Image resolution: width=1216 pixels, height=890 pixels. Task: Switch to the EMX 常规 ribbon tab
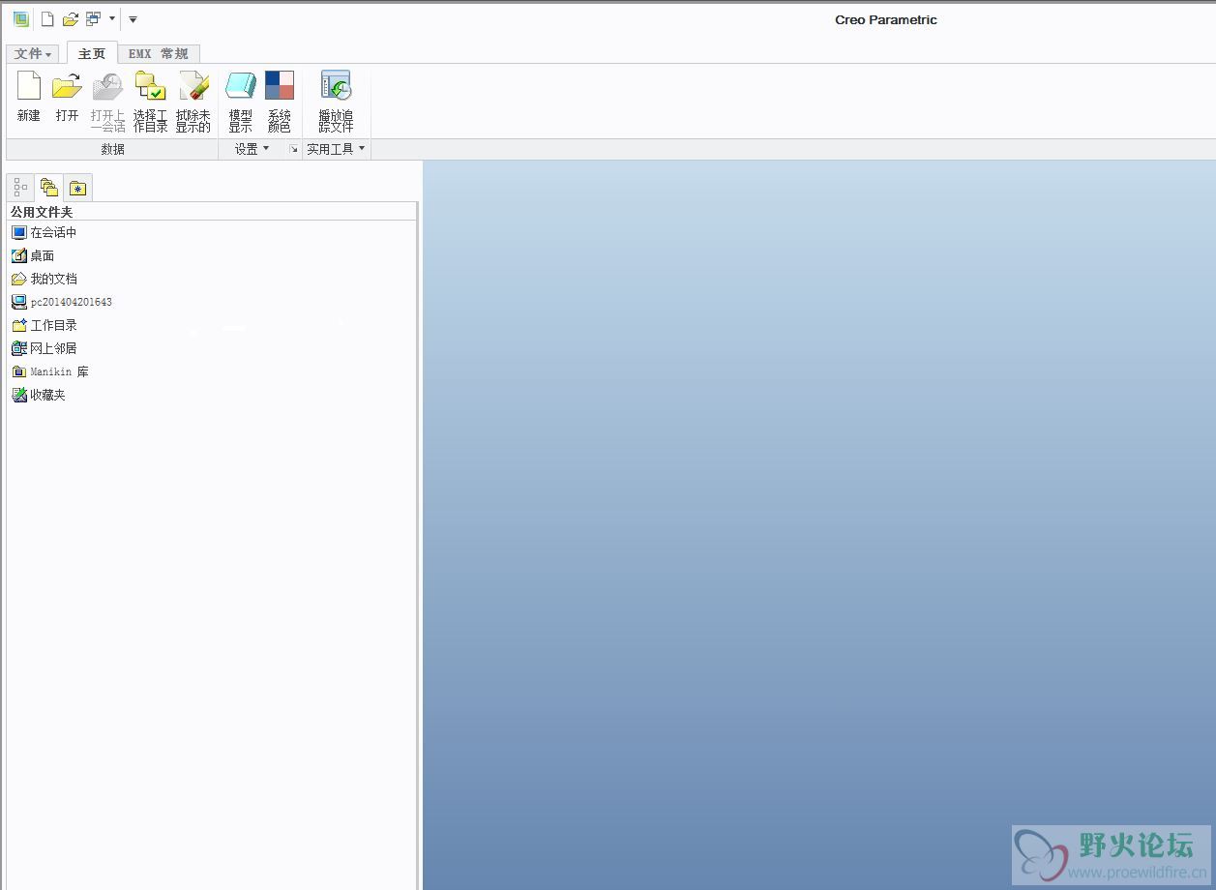(159, 54)
